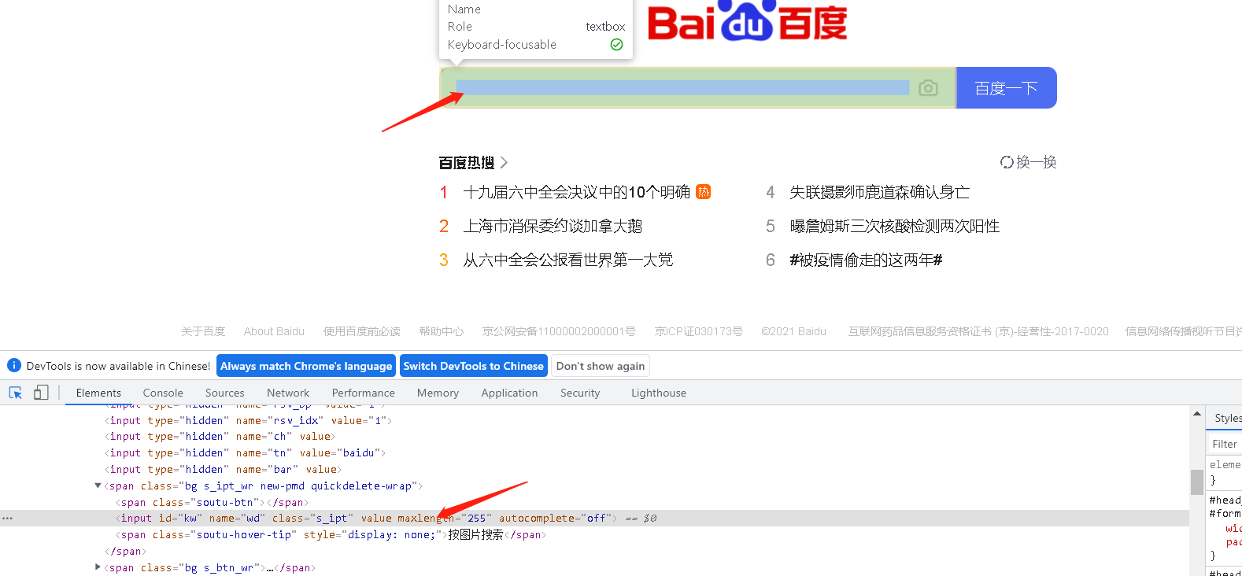1242x576 pixels.
Task: Click the 热 badge on first hot search
Action: (x=704, y=191)
